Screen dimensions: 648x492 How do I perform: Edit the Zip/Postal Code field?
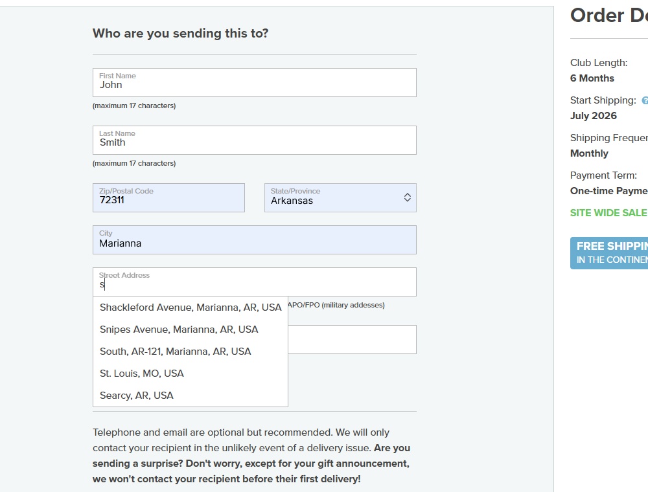[x=168, y=197]
